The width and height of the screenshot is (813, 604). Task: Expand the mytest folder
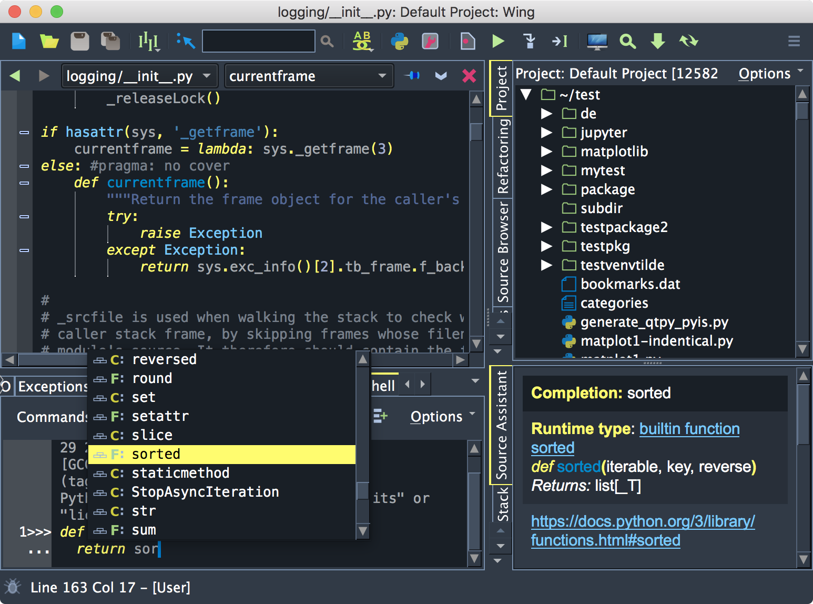(x=547, y=170)
